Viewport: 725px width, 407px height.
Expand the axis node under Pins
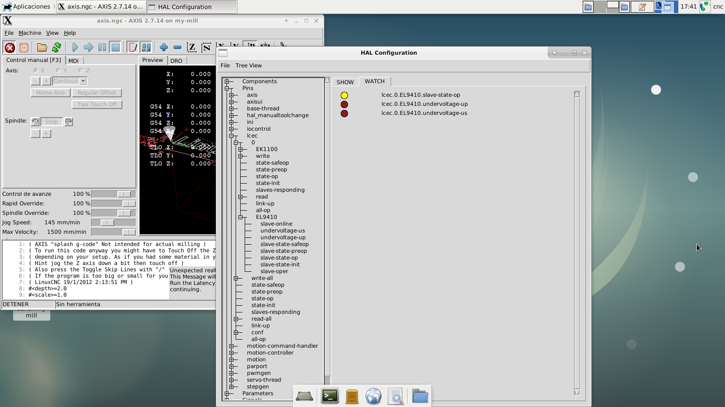tap(232, 95)
